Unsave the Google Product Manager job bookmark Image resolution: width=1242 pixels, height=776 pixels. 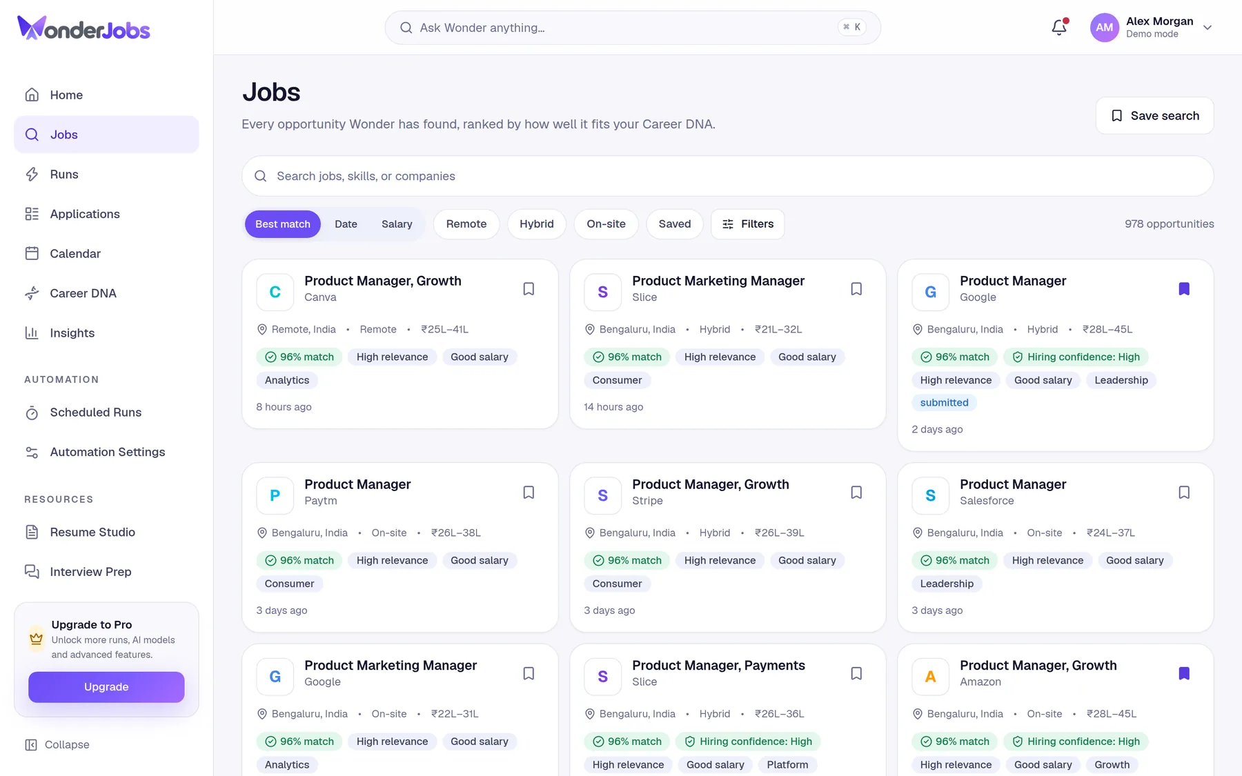coord(1184,289)
